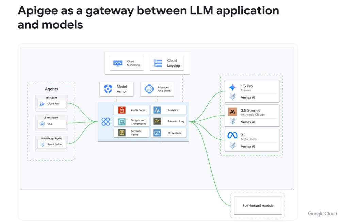Click the Orchestrate icon
The image size is (340, 222).
[x=157, y=133]
